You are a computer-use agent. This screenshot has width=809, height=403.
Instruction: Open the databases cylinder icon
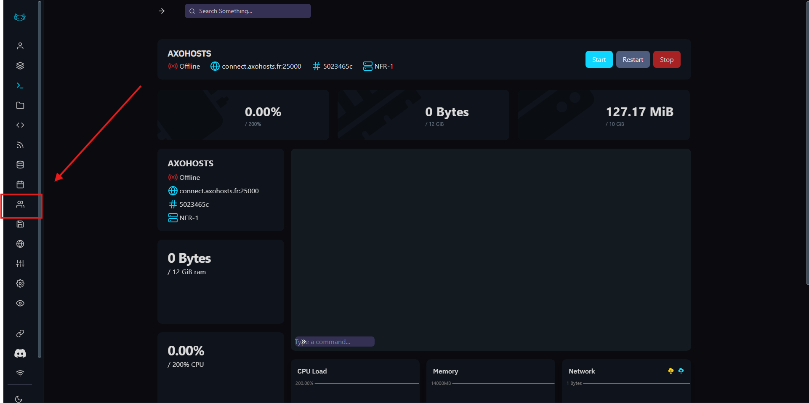click(20, 165)
